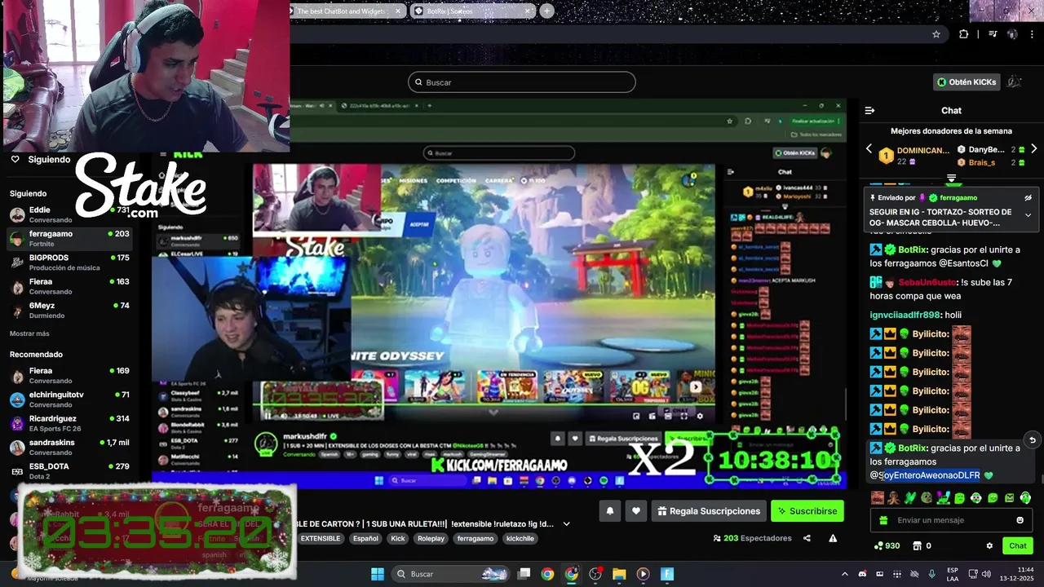Click the green Suscribirse button
This screenshot has height=587, width=1044.
(807, 511)
